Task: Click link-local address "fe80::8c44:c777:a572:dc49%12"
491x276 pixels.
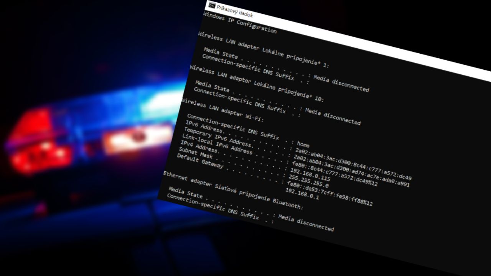Action: [x=334, y=174]
